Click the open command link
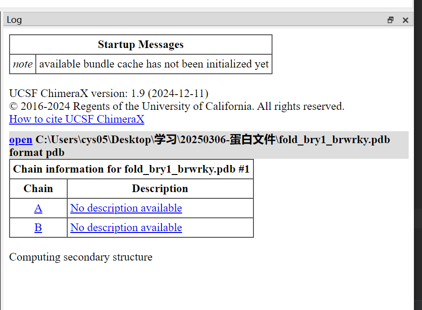This screenshot has width=422, height=310. [x=21, y=140]
